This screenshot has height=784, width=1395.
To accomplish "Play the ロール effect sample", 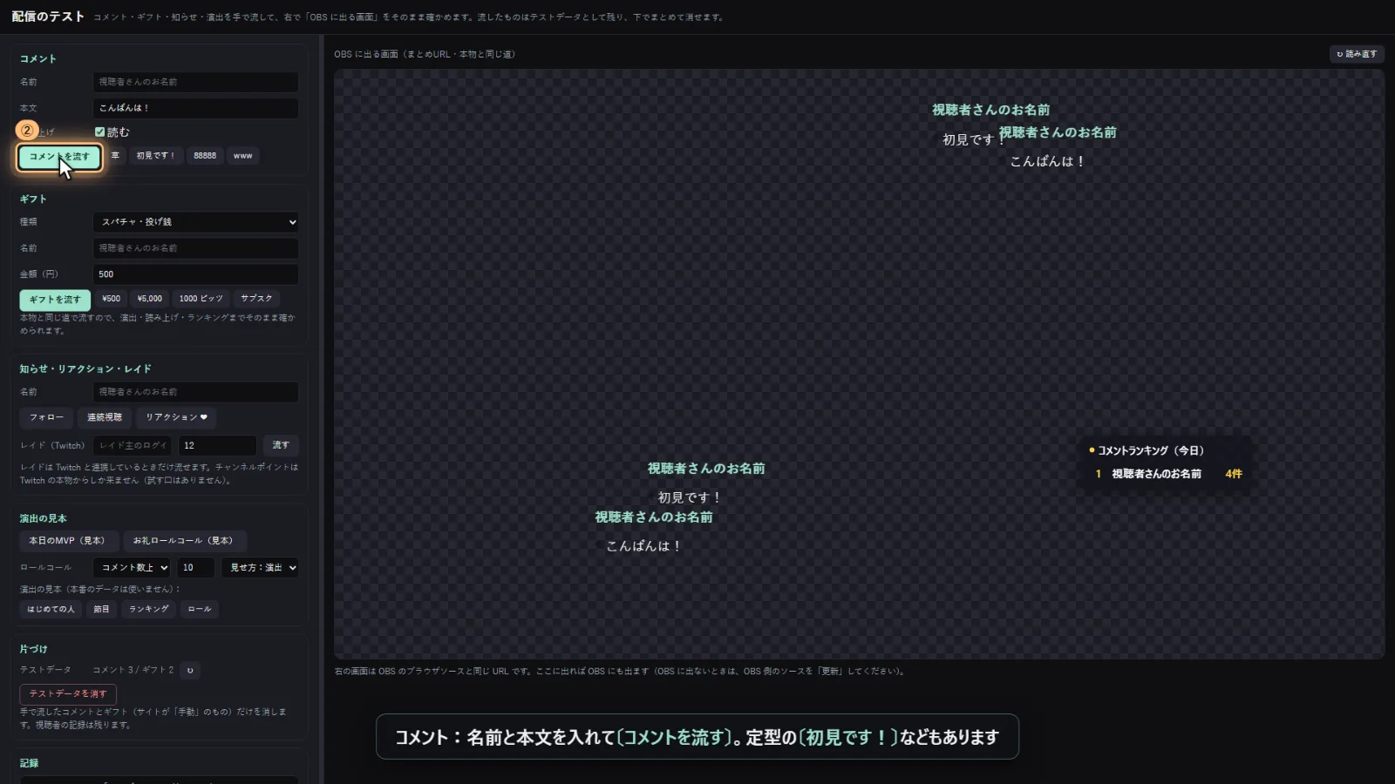I will coord(200,609).
